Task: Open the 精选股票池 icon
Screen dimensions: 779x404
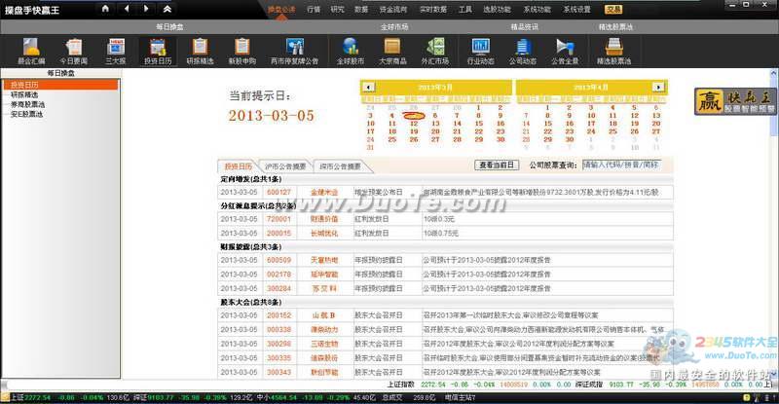Action: point(614,52)
